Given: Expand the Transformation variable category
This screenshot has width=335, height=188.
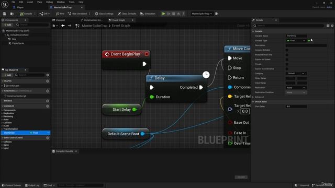Looking at the screenshot, I should click(2, 129).
